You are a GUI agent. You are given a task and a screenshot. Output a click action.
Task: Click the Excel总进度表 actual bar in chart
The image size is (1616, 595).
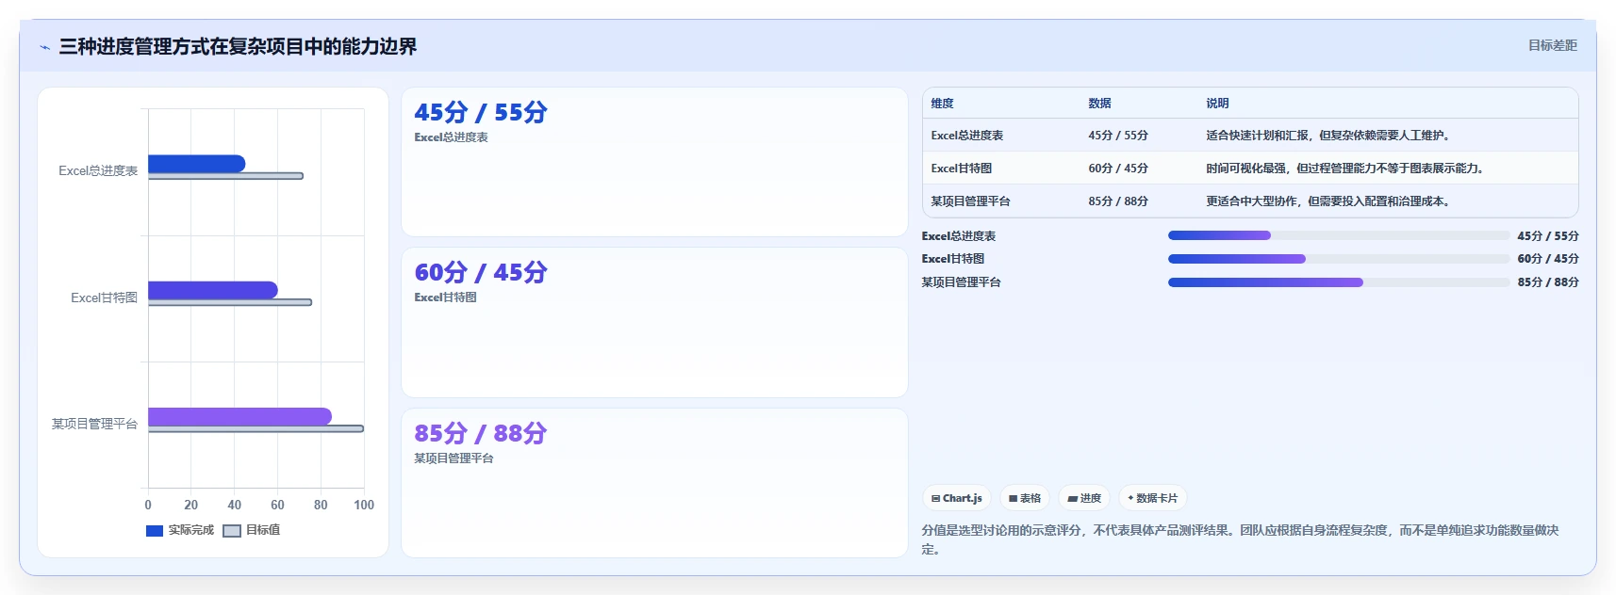(x=196, y=164)
